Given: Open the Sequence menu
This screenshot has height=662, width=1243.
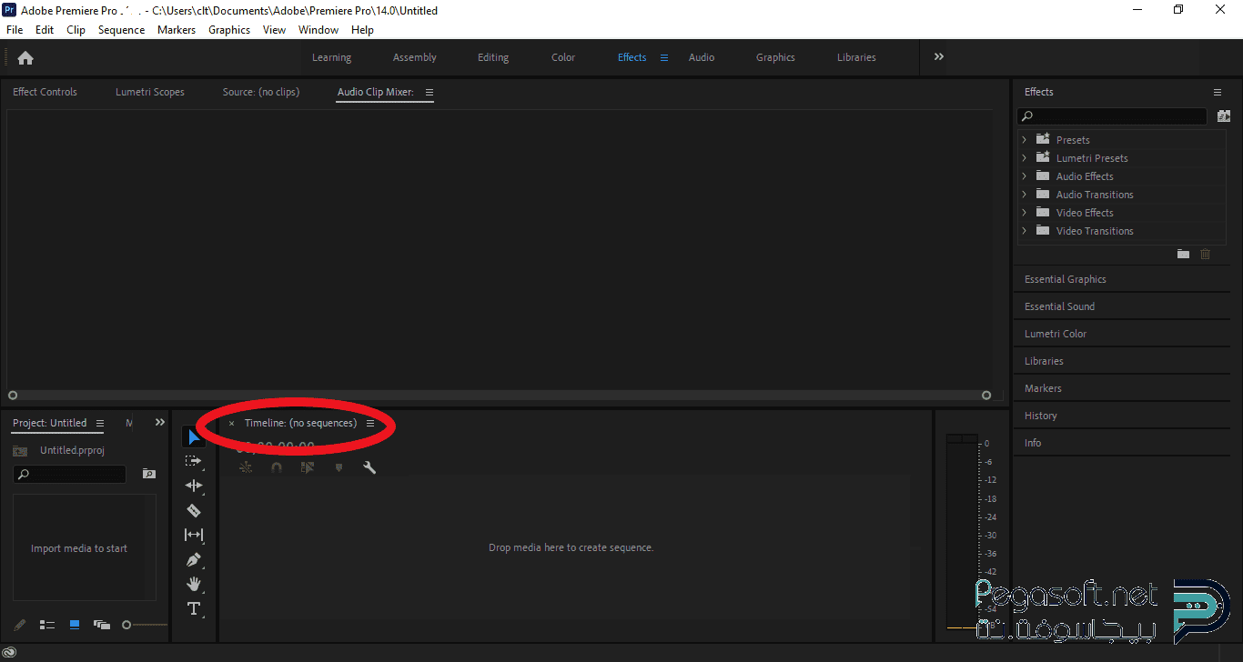Looking at the screenshot, I should [122, 30].
